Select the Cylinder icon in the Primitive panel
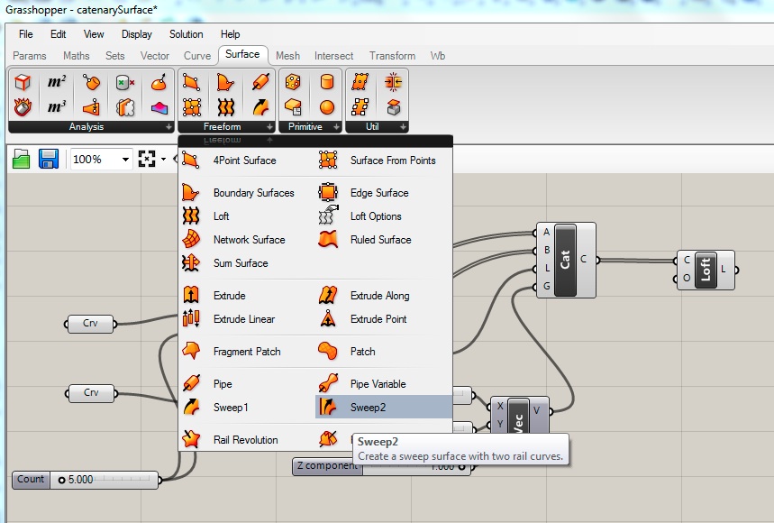The image size is (774, 523). click(327, 82)
